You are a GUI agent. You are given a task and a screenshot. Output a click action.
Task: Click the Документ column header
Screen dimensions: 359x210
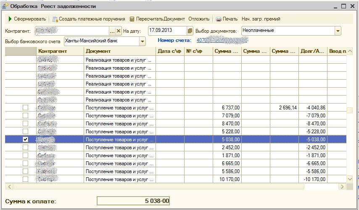tap(120, 51)
